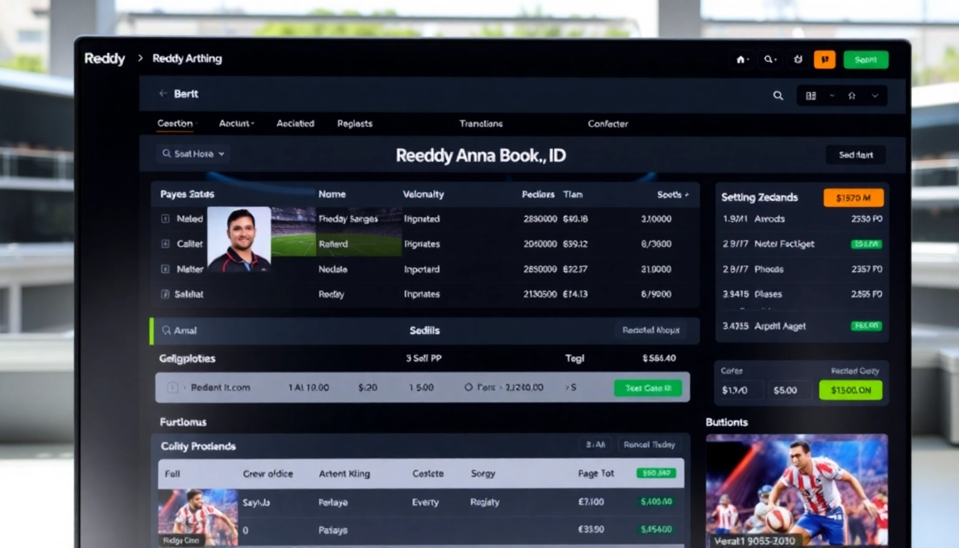Click the icon left of Redant It.com
The width and height of the screenshot is (959, 548).
coord(172,387)
